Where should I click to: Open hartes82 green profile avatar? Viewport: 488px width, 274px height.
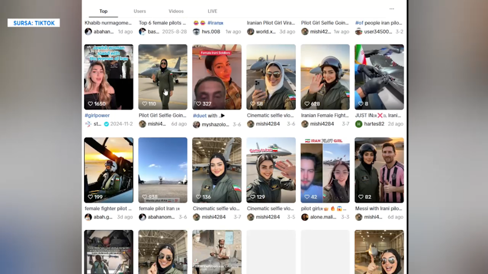pyautogui.click(x=359, y=124)
